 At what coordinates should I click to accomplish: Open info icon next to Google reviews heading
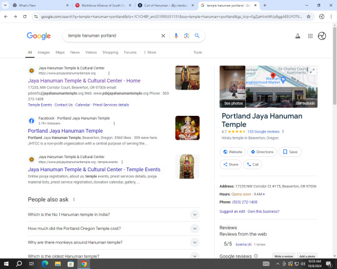click(256, 256)
